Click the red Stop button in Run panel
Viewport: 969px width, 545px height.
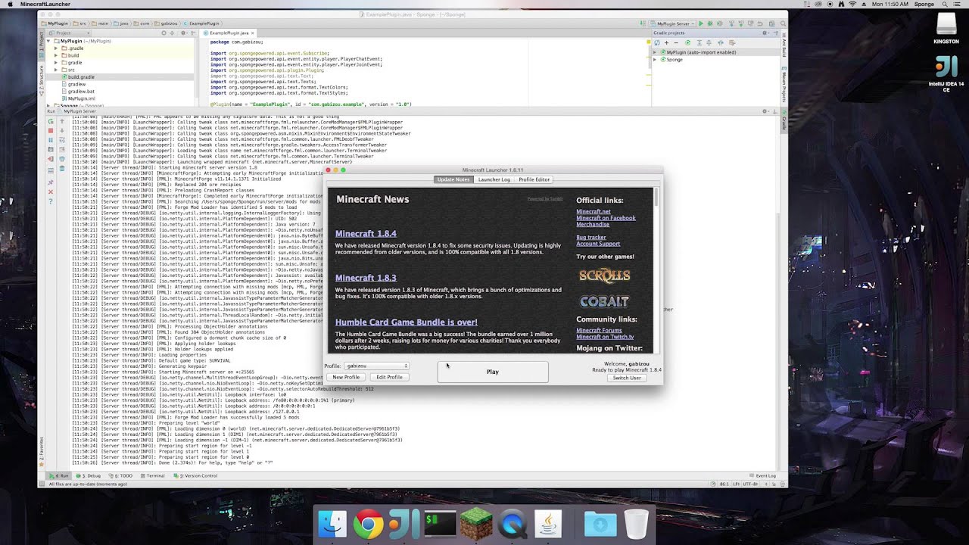coord(51,131)
